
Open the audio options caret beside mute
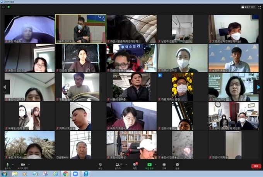click(13, 165)
